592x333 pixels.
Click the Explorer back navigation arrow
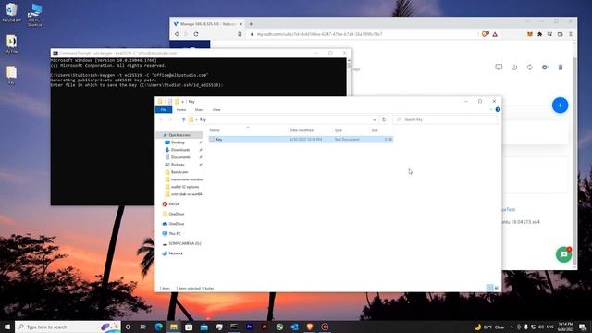(161, 119)
